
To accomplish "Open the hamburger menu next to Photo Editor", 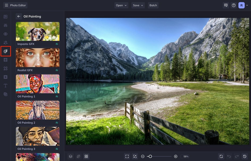I will [x=6, y=5].
